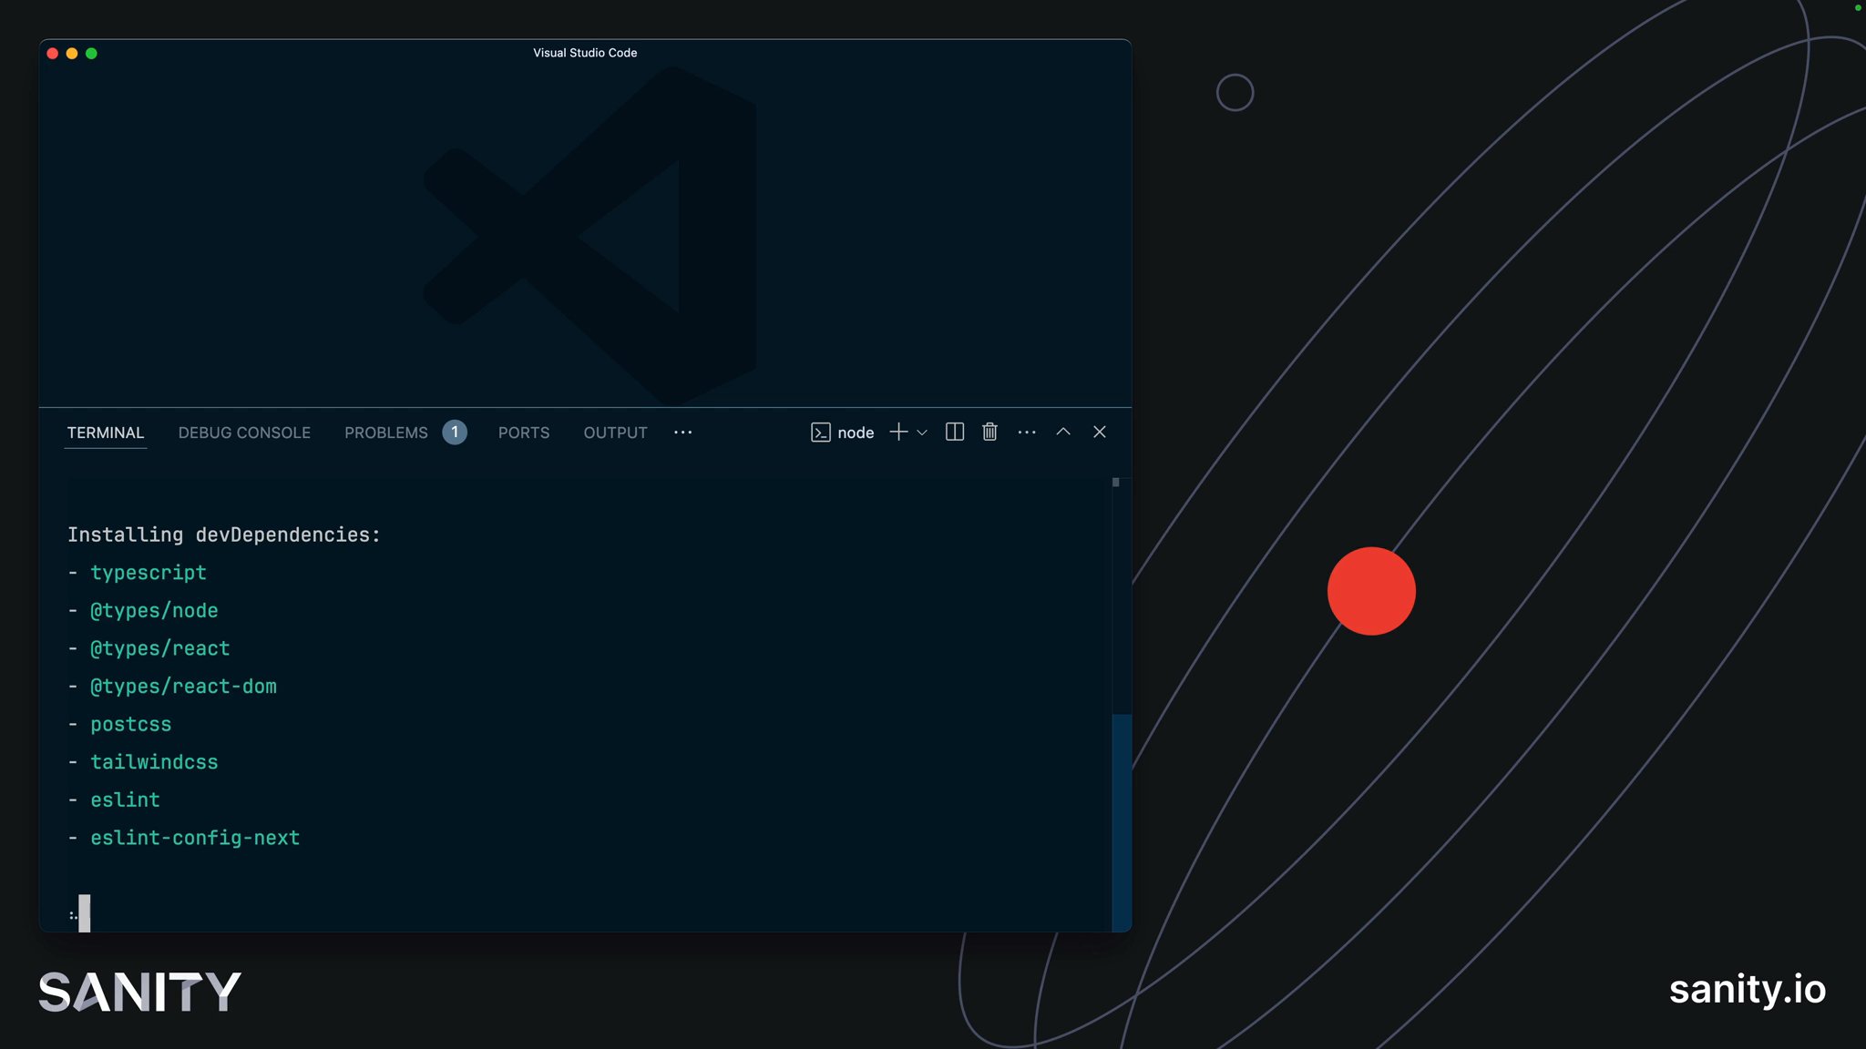Click the terminal cursor block
The height and width of the screenshot is (1049, 1866).
85,912
